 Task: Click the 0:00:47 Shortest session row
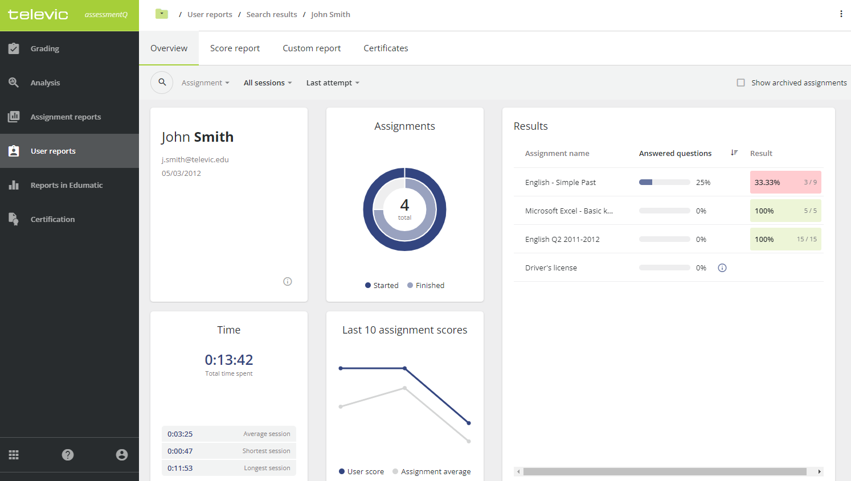coord(229,451)
